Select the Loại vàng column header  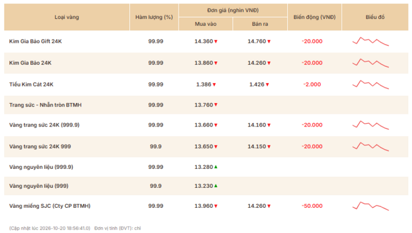pyautogui.click(x=67, y=17)
